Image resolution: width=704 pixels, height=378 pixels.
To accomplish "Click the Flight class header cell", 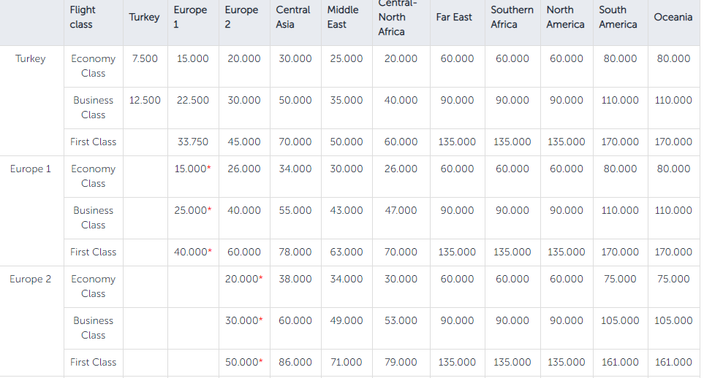I will coord(83,18).
